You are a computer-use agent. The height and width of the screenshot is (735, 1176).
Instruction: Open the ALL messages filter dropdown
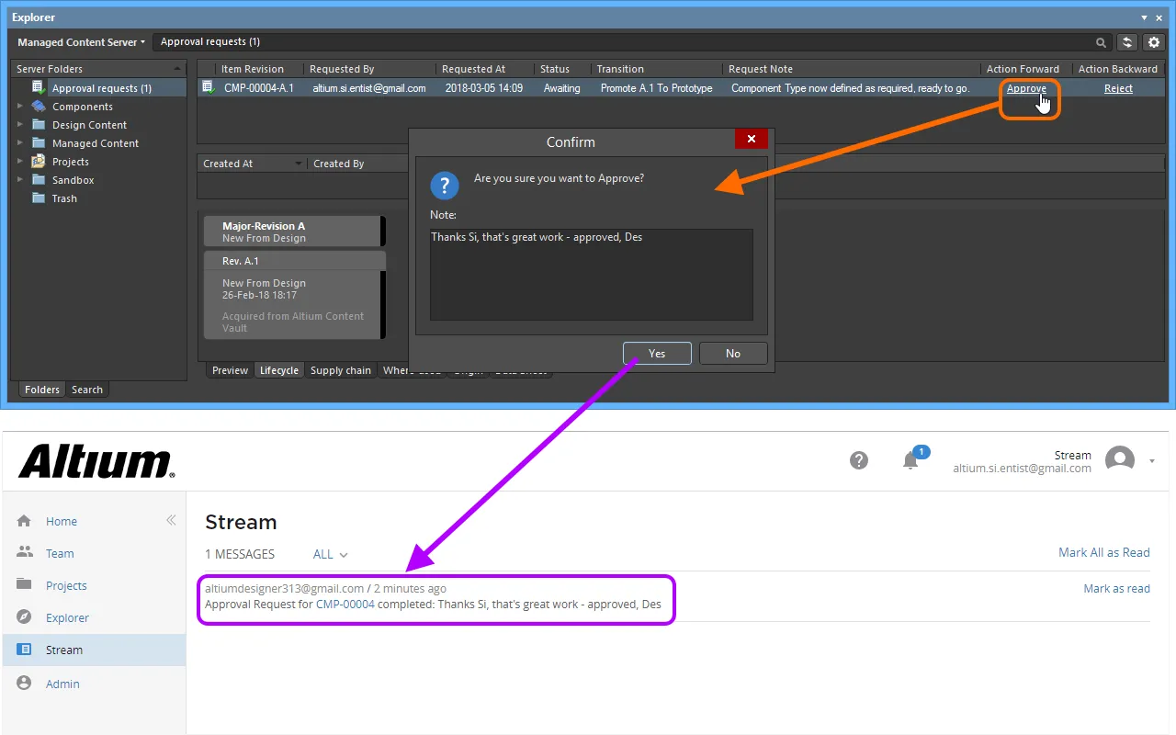click(331, 554)
